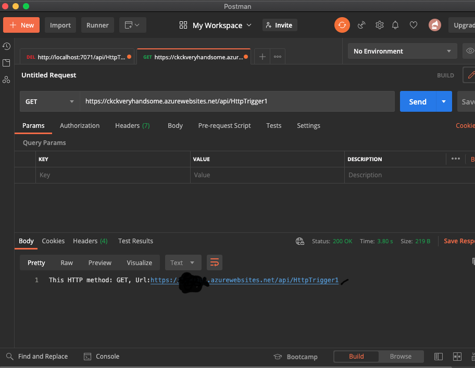The image size is (475, 368).
Task: Switch to the Tests tab
Action: click(274, 126)
